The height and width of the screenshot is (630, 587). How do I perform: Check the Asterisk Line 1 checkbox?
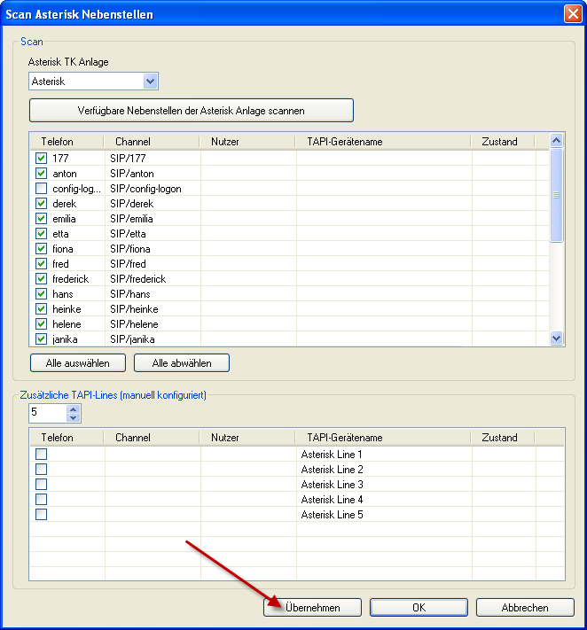42,455
